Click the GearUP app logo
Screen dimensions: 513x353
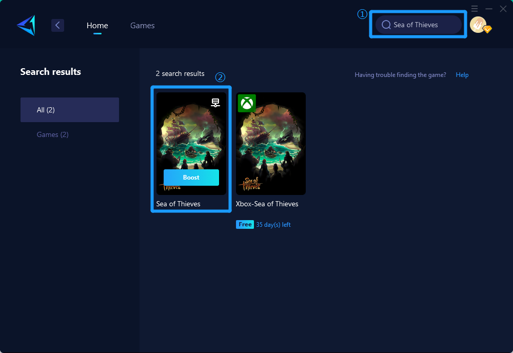pyautogui.click(x=26, y=25)
